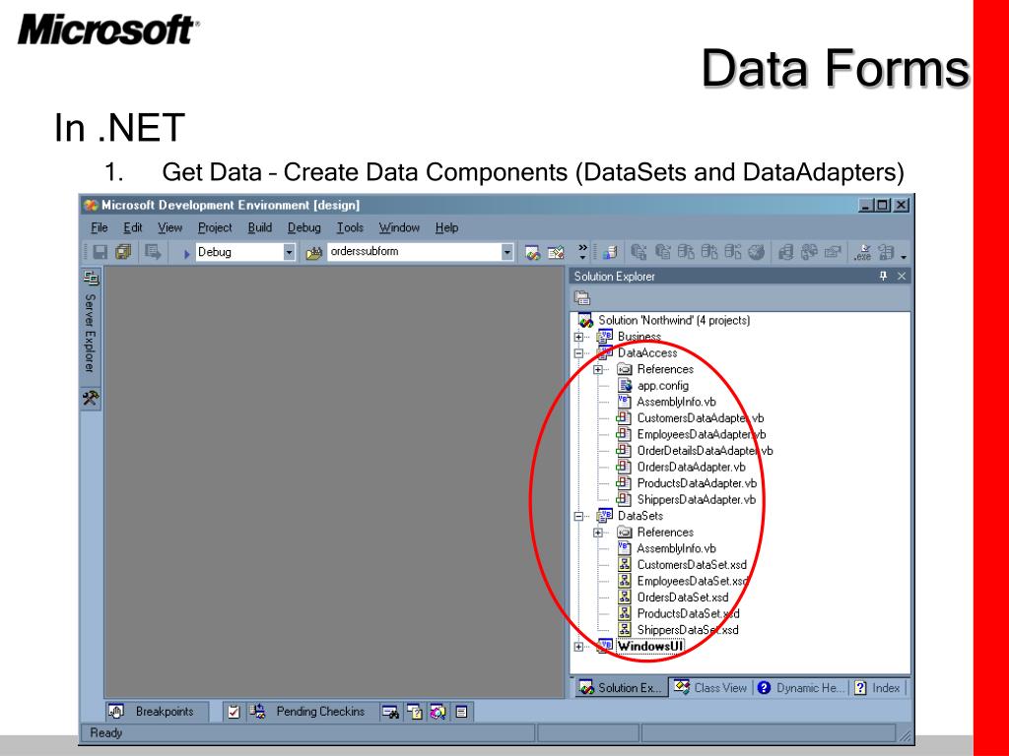The height and width of the screenshot is (756, 1009).
Task: Switch to Dynamic Help tab
Action: pos(800,688)
